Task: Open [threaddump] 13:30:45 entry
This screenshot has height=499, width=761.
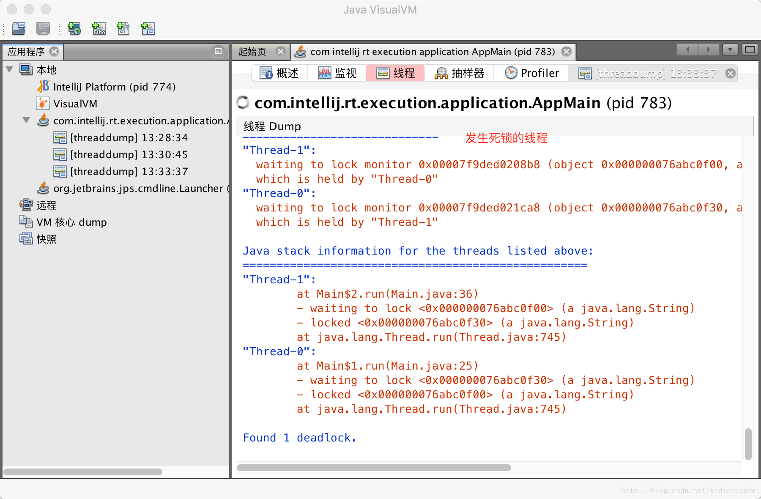Action: pyautogui.click(x=129, y=154)
